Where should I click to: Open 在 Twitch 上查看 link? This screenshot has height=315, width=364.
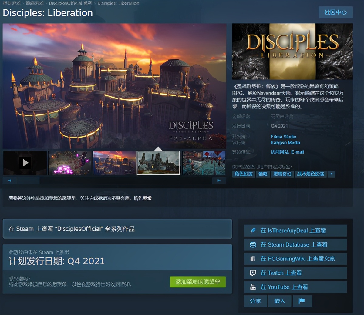(x=295, y=273)
